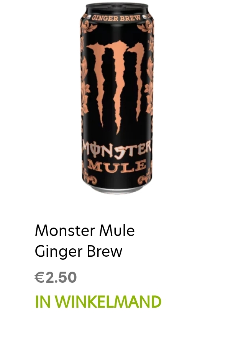233x341 pixels.
Task: Click the MULE label on the can
Action: pos(116,166)
